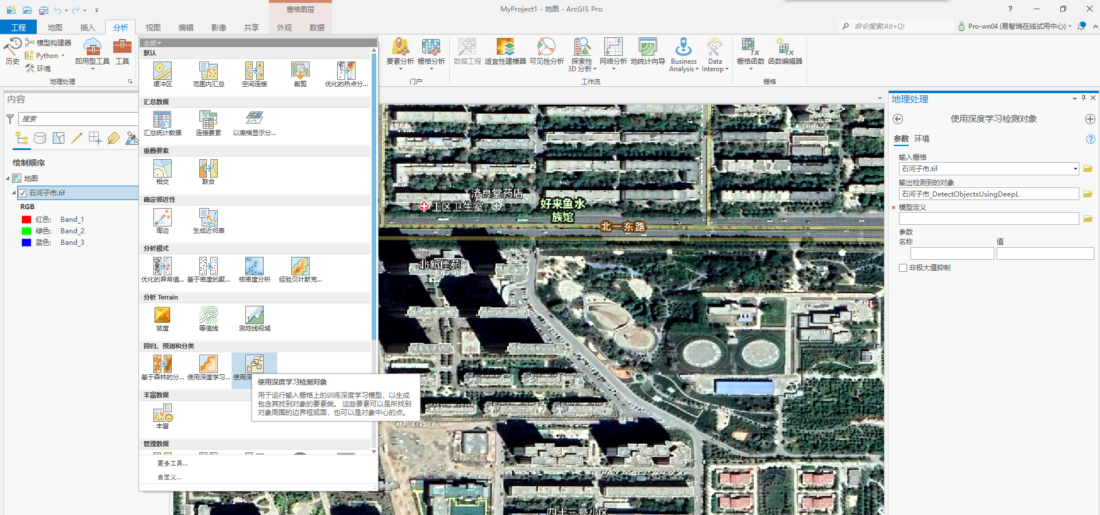1100x515 pixels.
Task: Open the 输入栅格 dropdown list
Action: pos(1075,169)
